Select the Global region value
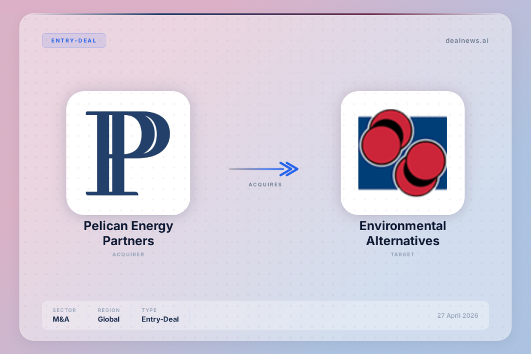Screen dimensions: 531x354 pyautogui.click(x=108, y=319)
